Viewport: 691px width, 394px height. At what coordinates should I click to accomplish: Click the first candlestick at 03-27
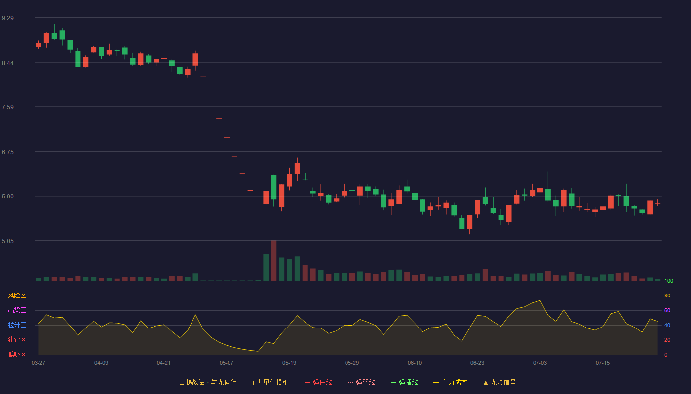pos(38,45)
